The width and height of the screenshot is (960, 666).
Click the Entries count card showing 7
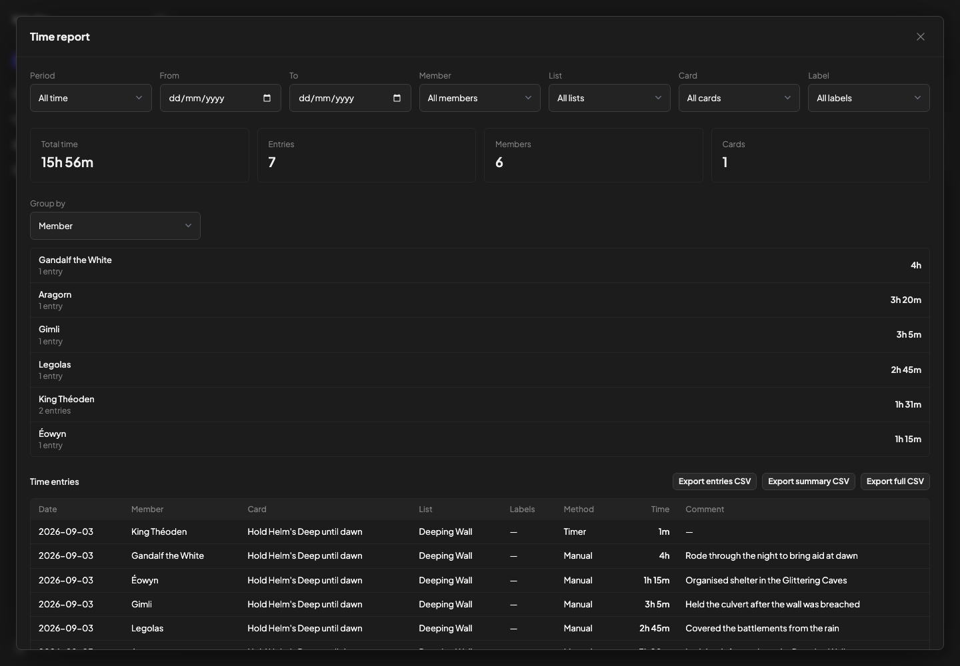point(367,155)
